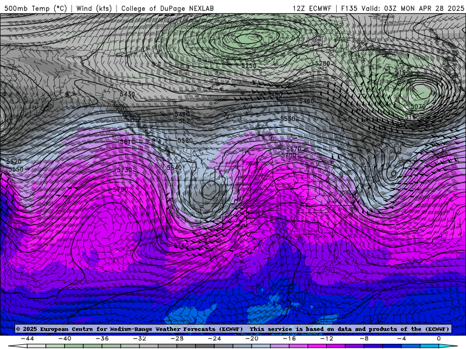Click the "F135 Valid: 03Z MON APR 28 2025" text
This screenshot has width=466, height=349.
403,8
